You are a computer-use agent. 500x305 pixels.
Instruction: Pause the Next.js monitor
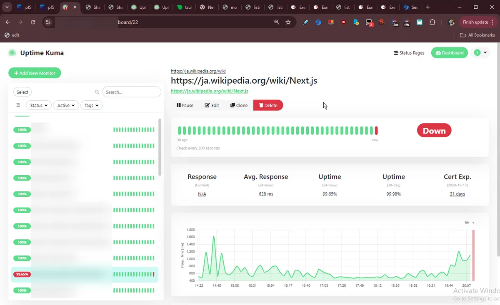[x=185, y=105]
